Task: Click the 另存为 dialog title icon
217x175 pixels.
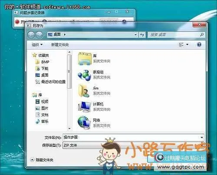Action: tap(29, 26)
